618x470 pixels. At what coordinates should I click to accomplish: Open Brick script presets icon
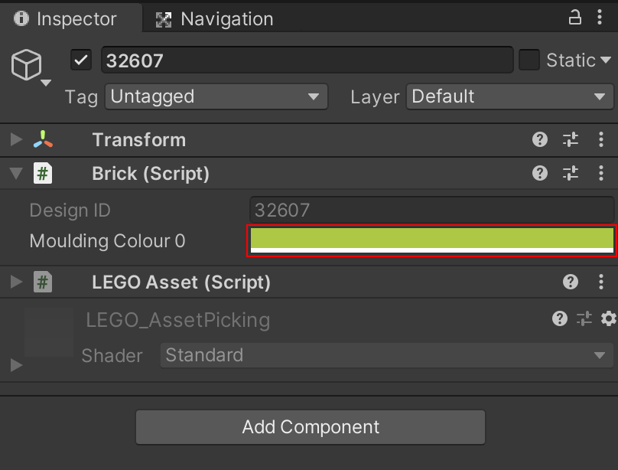click(571, 174)
